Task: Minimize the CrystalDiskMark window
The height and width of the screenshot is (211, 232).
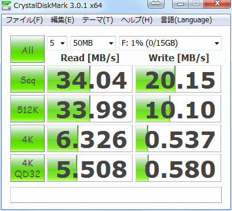Action: pos(180,3)
